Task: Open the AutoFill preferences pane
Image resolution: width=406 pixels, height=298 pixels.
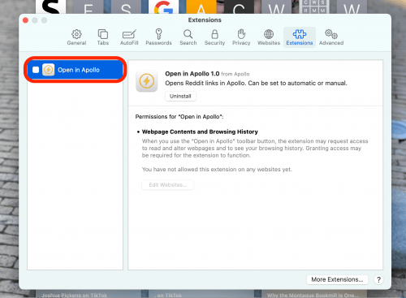Action: tap(129, 37)
